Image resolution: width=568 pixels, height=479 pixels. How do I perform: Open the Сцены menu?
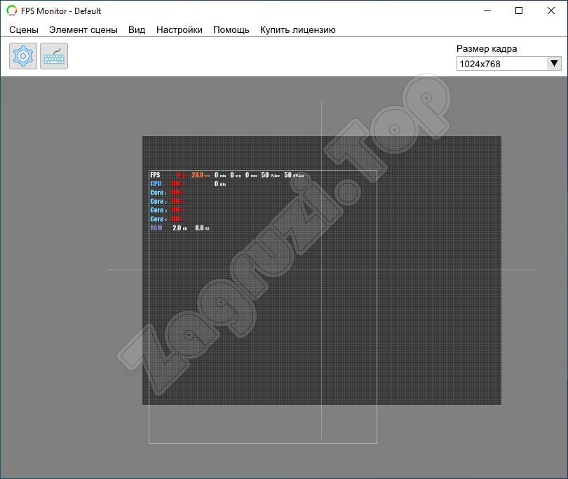click(x=24, y=29)
